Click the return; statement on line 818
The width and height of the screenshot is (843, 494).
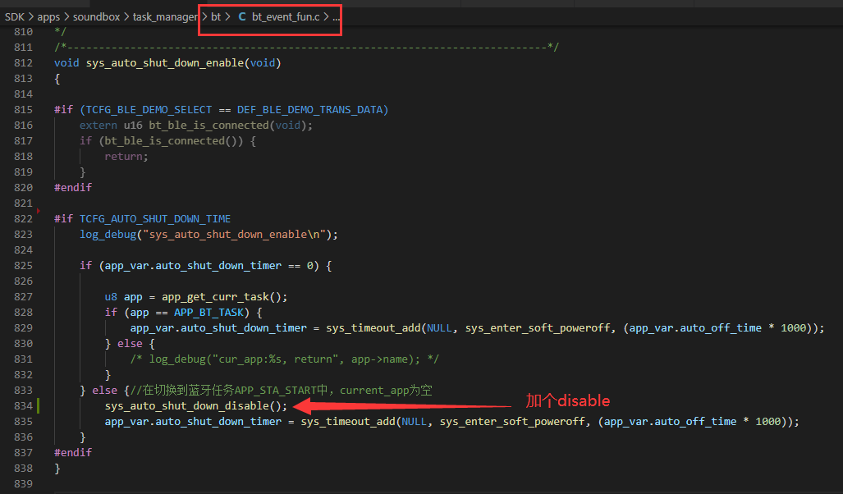coord(126,157)
